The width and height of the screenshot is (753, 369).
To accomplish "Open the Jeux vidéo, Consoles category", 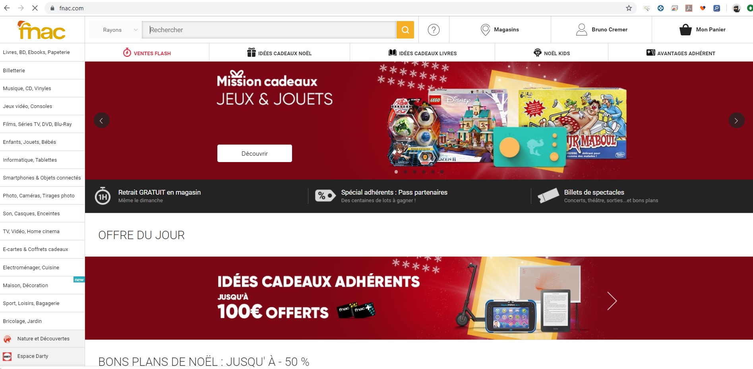I will coord(27,106).
